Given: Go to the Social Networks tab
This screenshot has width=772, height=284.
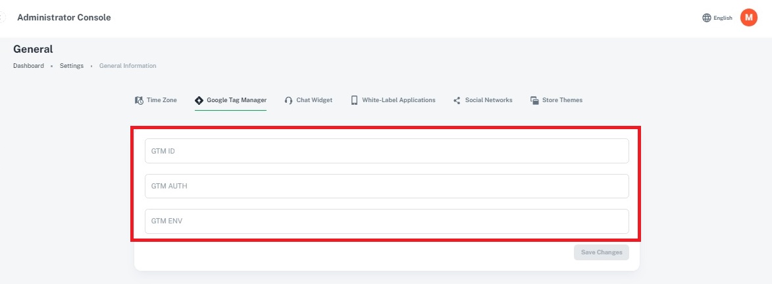Looking at the screenshot, I should [488, 100].
